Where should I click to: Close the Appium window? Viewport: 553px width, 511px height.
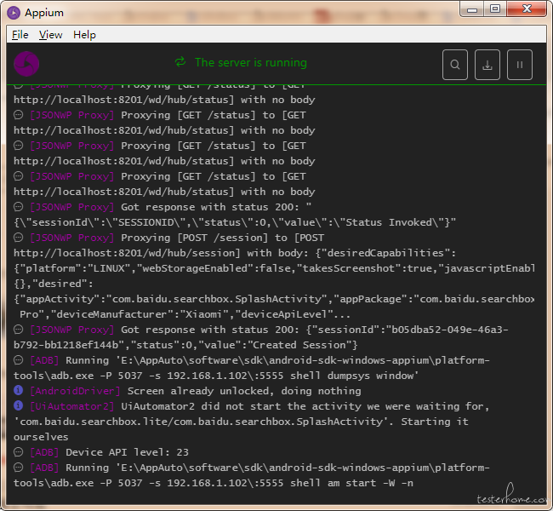[x=527, y=9]
